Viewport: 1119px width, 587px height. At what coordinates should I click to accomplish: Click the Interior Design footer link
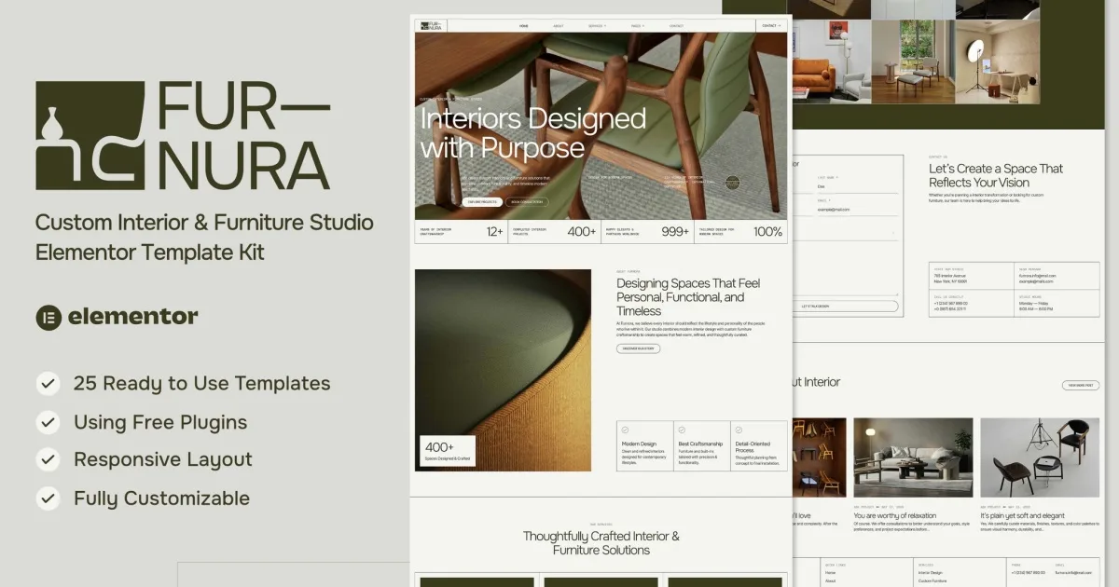[932, 573]
